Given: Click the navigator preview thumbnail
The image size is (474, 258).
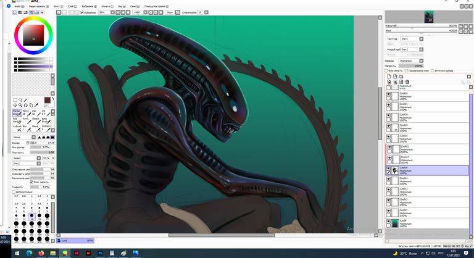Looking at the screenshot, I should point(429,17).
